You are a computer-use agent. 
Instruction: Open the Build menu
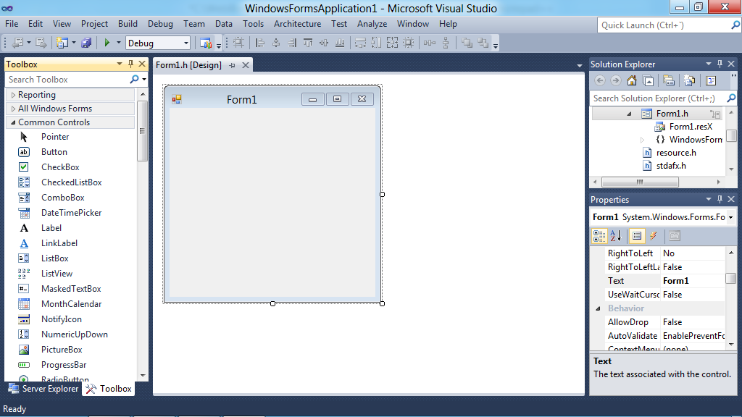click(128, 24)
